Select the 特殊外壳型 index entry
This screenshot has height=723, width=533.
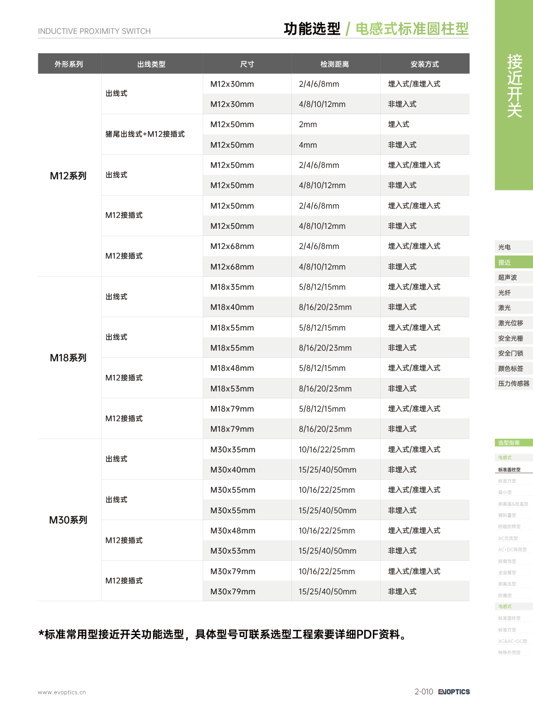[509, 652]
